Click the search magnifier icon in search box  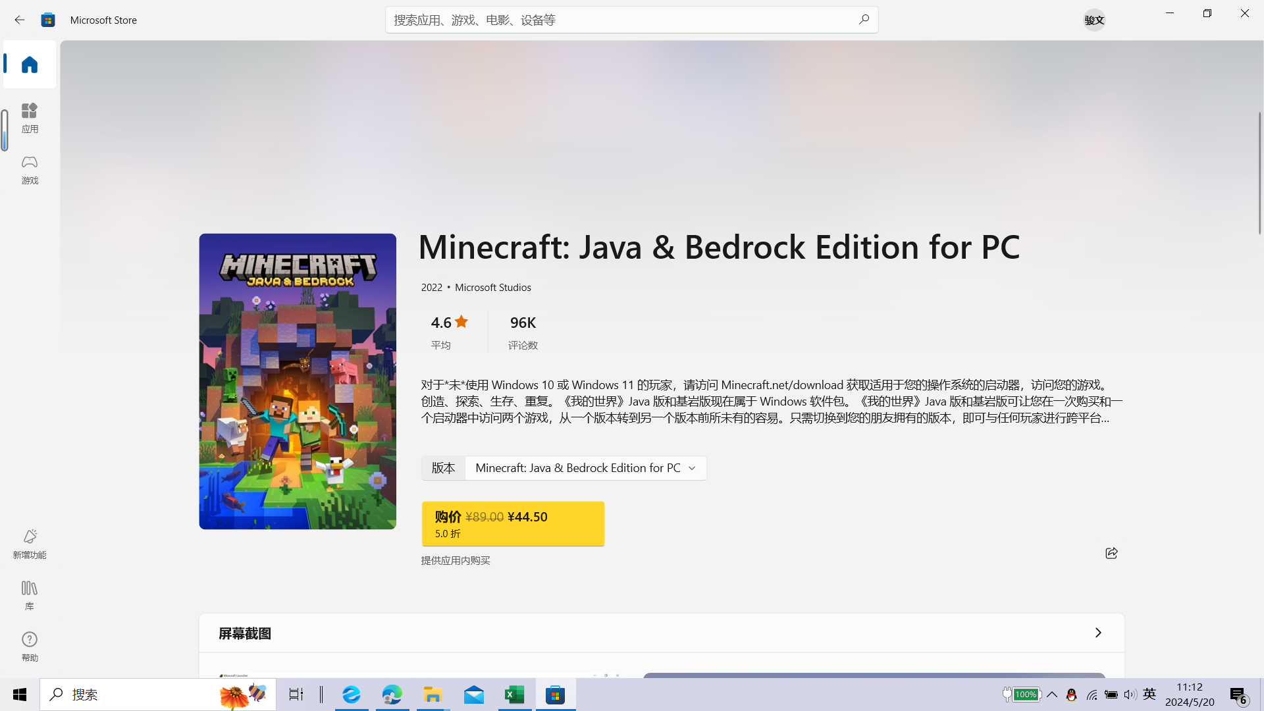click(x=864, y=20)
